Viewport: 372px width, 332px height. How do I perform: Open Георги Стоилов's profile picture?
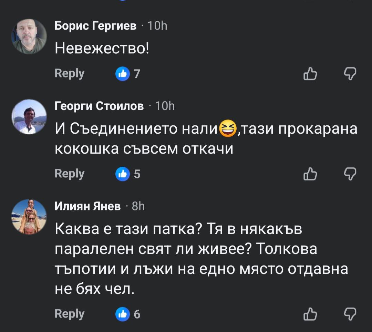(29, 116)
